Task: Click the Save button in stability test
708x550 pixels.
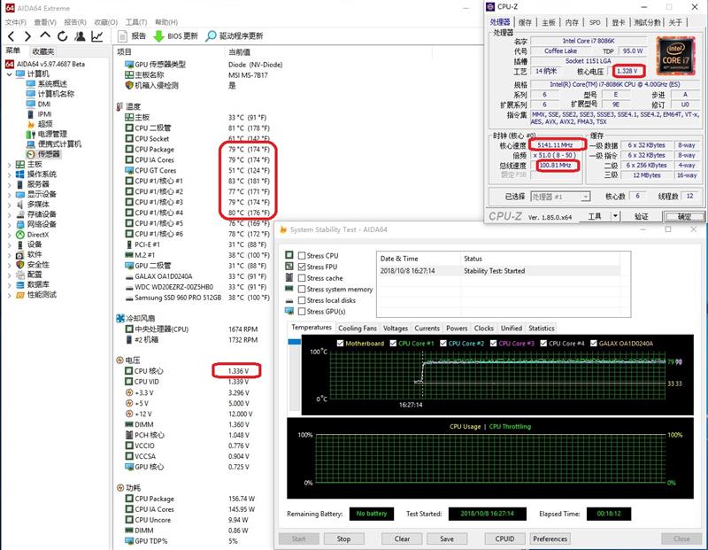Action: tap(447, 538)
